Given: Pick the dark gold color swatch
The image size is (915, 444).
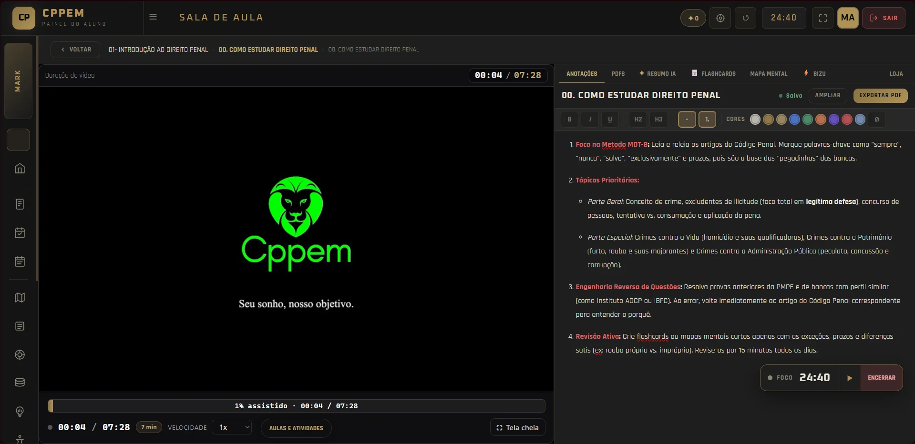Looking at the screenshot, I should click(768, 119).
